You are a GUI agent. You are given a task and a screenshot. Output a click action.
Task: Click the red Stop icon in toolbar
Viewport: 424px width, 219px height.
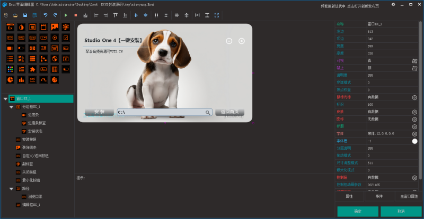click(x=76, y=15)
